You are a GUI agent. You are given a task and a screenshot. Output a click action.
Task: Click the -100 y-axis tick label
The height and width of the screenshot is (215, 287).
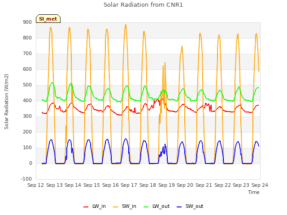click(x=26, y=179)
